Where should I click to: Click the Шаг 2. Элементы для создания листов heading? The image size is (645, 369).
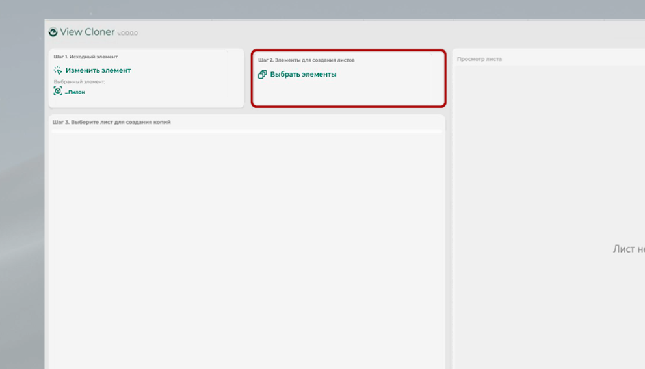point(306,60)
